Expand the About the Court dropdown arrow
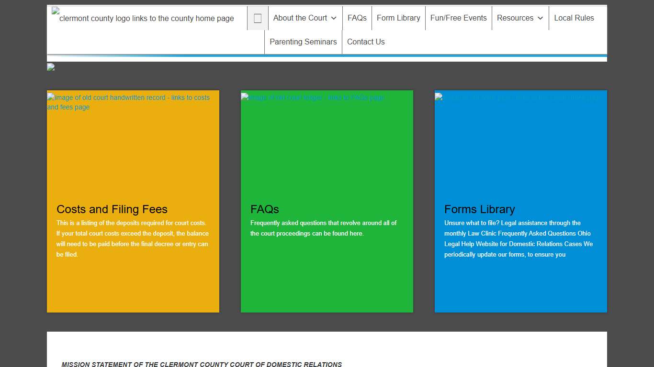654x367 pixels. [x=334, y=18]
